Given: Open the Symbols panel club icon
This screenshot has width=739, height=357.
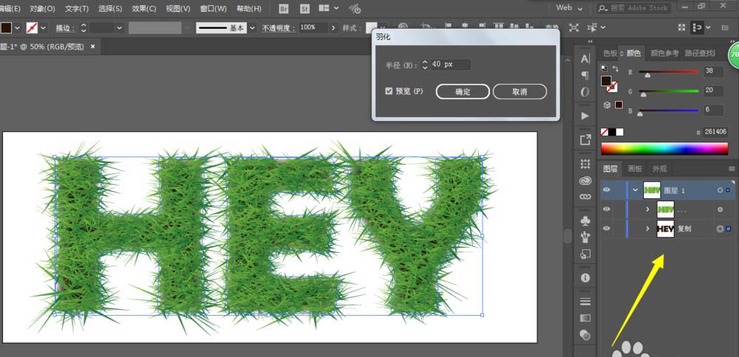Looking at the screenshot, I should pos(585,220).
